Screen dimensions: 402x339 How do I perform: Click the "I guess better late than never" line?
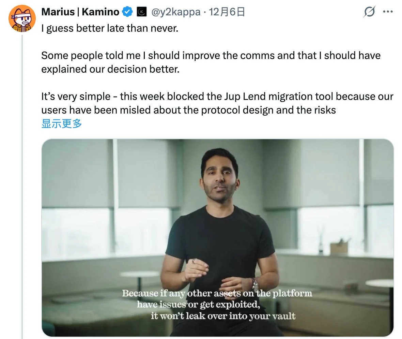tap(110, 28)
